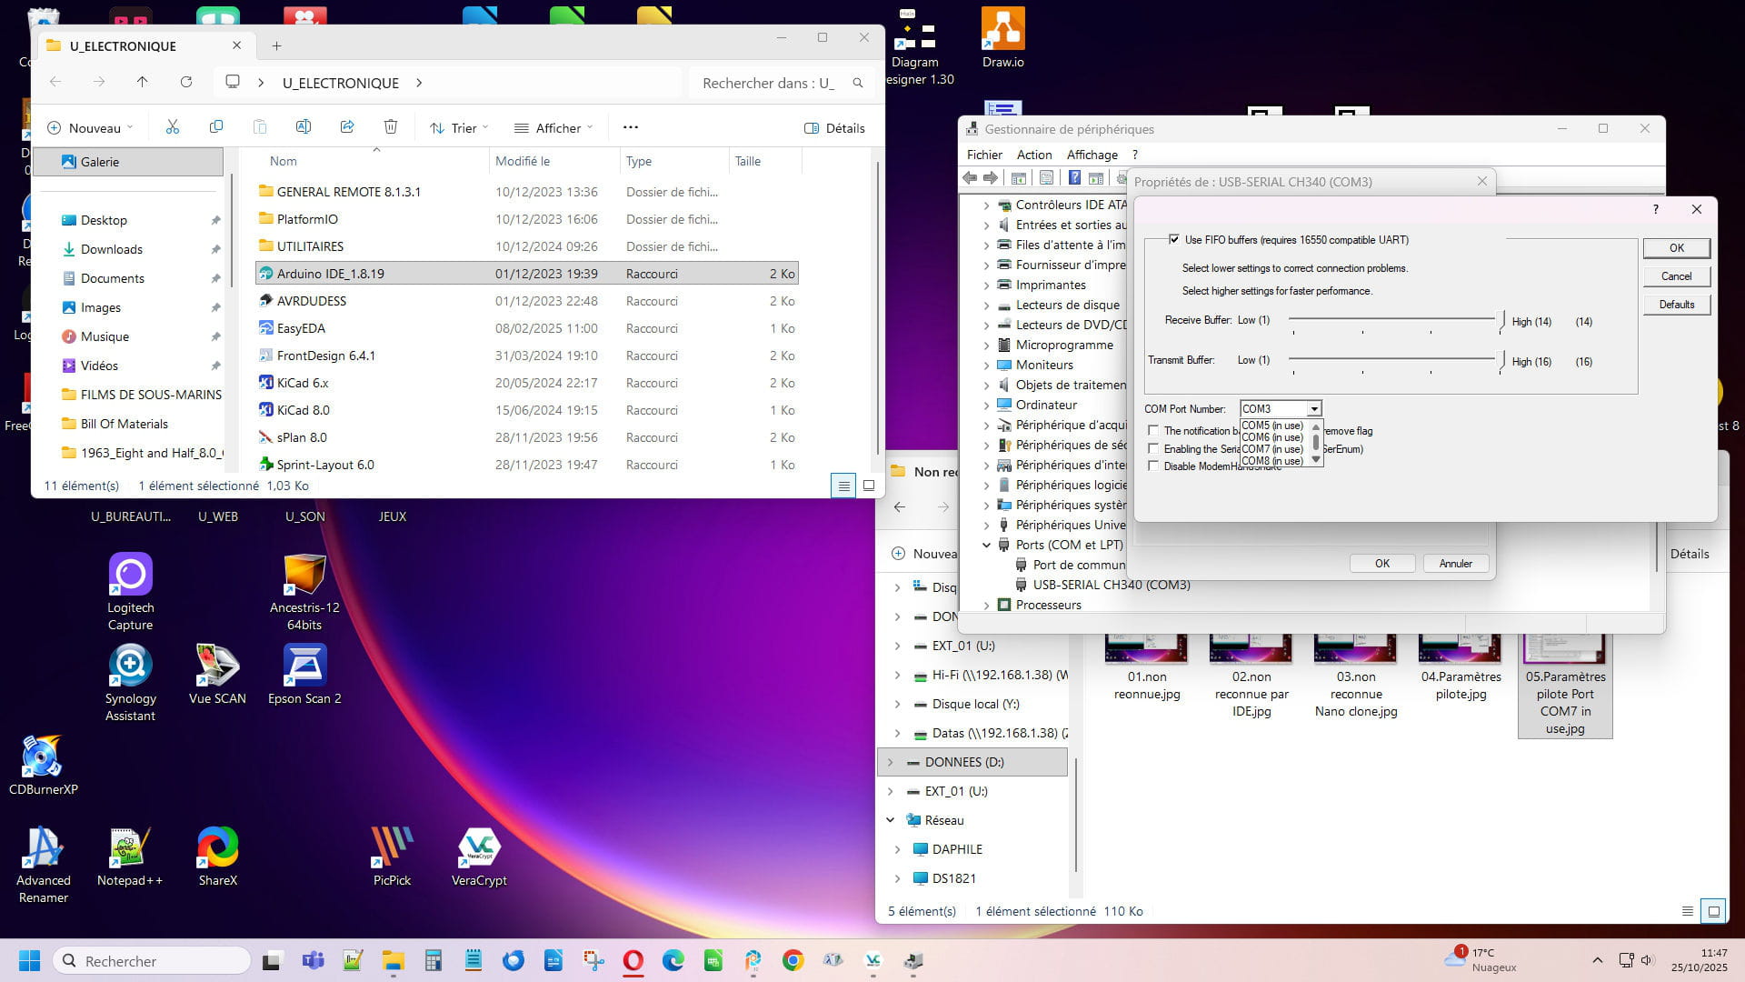Uncheck Use FIFO buffers checkbox
Viewport: 1745px width, 982px height.
pyautogui.click(x=1174, y=240)
